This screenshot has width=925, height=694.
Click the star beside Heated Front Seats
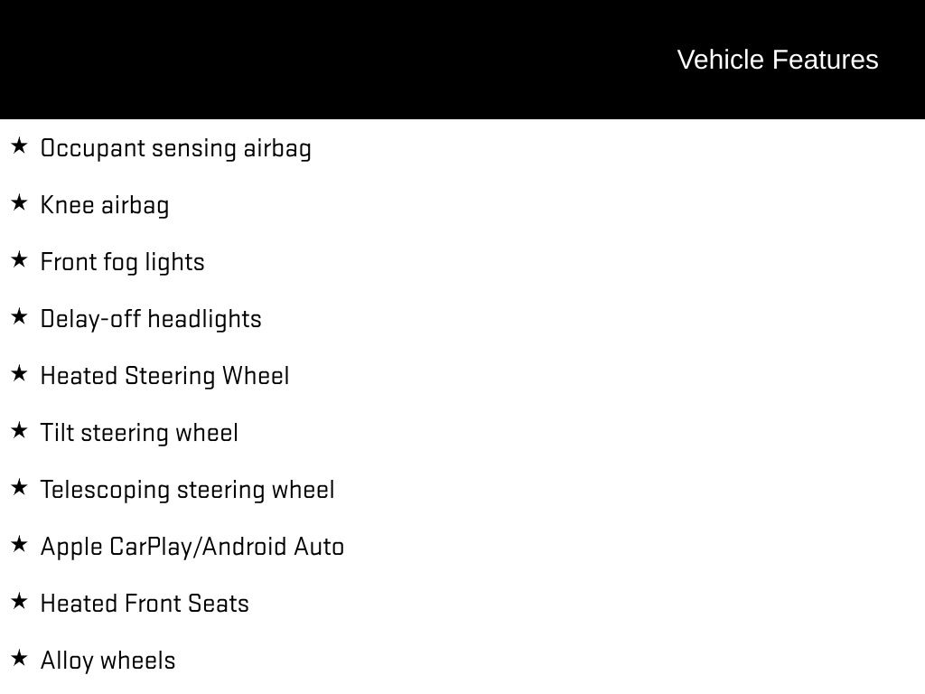19,601
